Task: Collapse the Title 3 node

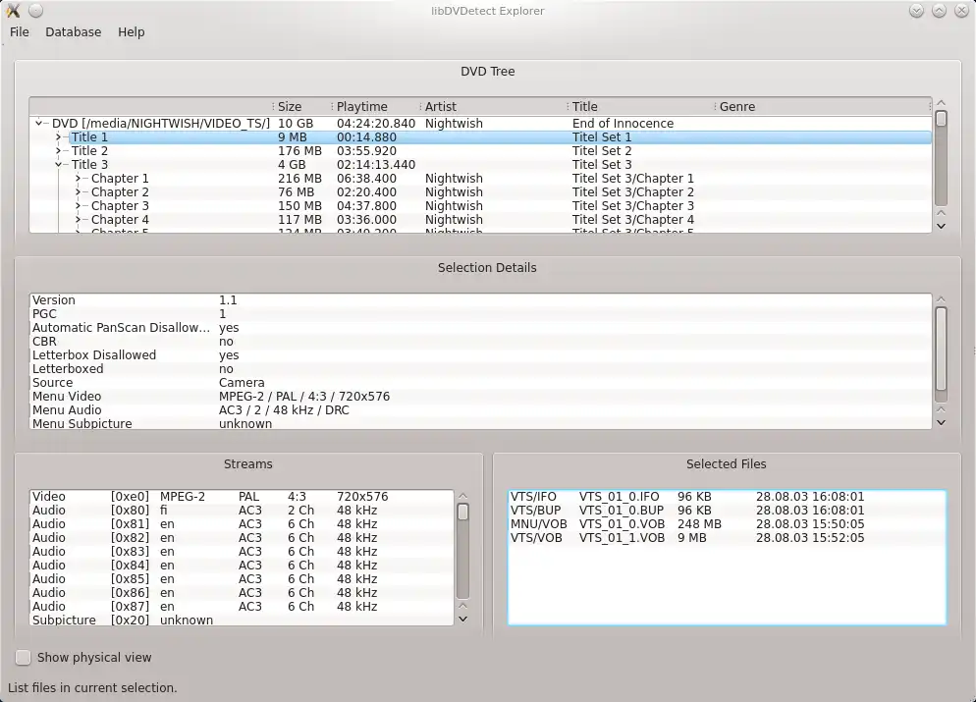Action: [x=59, y=164]
